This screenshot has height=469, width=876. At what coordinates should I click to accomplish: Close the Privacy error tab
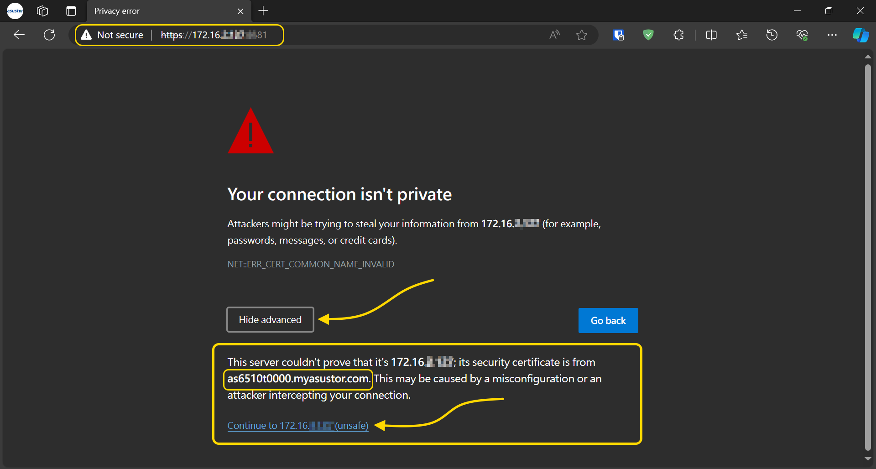(240, 11)
